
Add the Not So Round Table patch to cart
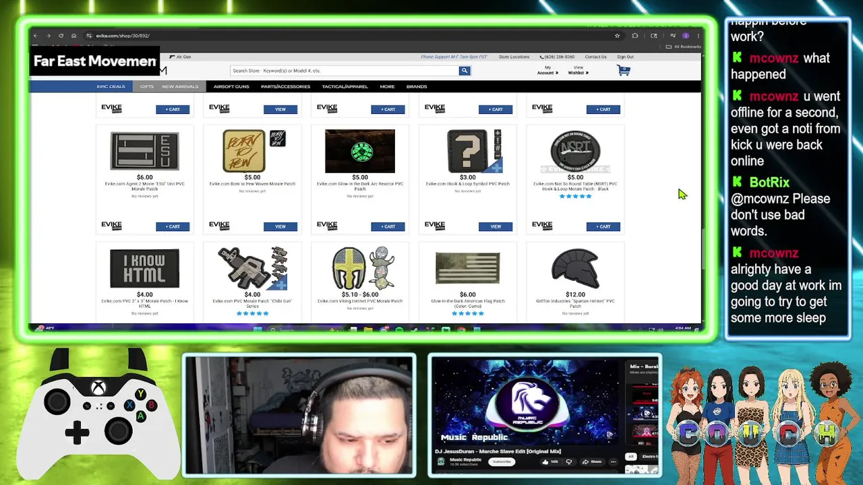click(603, 226)
